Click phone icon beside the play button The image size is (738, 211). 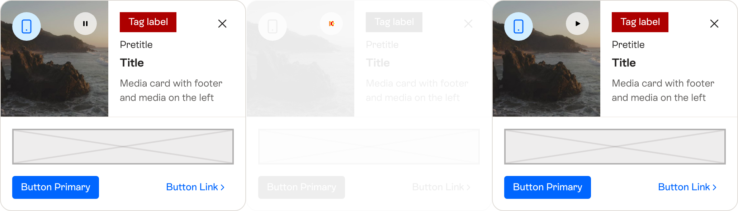click(519, 26)
